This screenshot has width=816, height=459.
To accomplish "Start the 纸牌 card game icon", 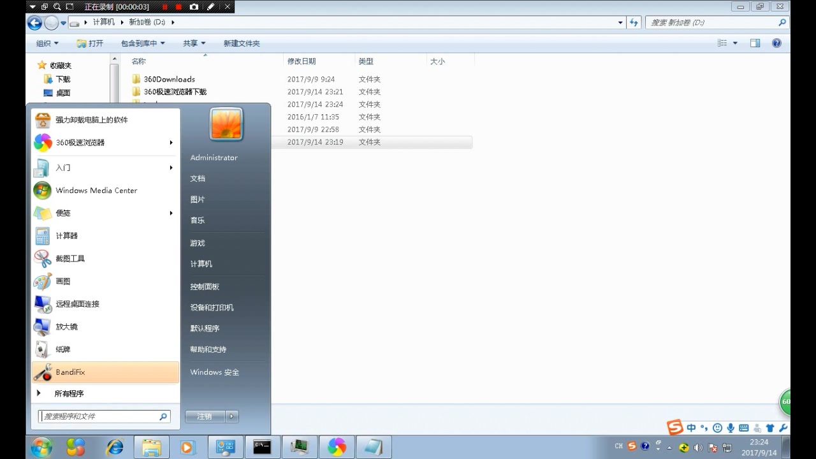I will [x=43, y=349].
